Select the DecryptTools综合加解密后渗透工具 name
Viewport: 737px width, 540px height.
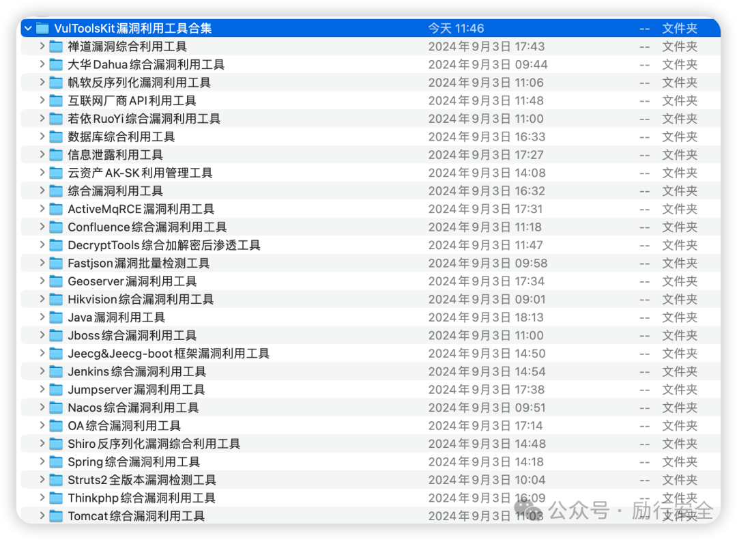[164, 245]
